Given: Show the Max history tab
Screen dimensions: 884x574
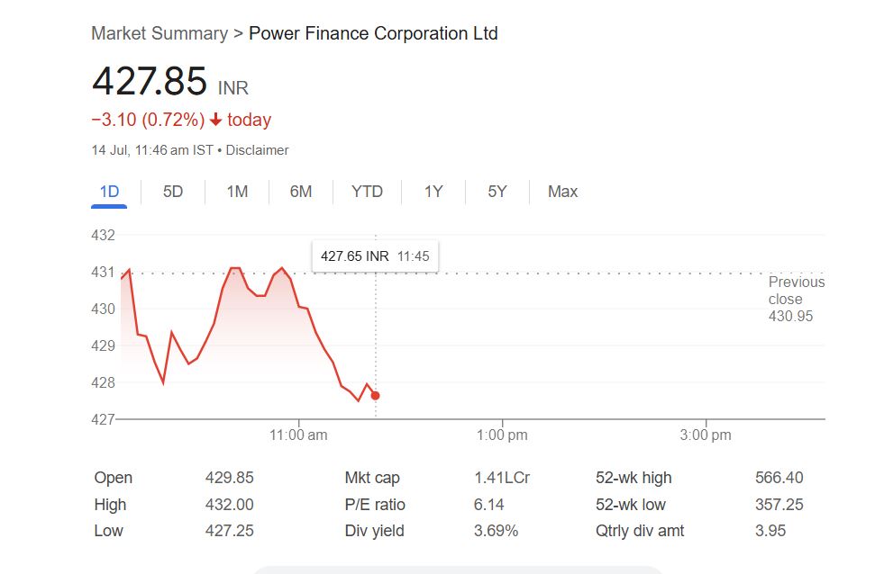Looking at the screenshot, I should click(562, 192).
